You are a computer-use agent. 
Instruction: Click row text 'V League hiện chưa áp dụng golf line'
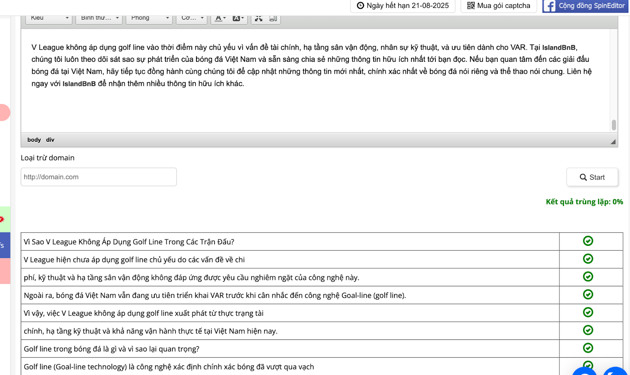(134, 260)
